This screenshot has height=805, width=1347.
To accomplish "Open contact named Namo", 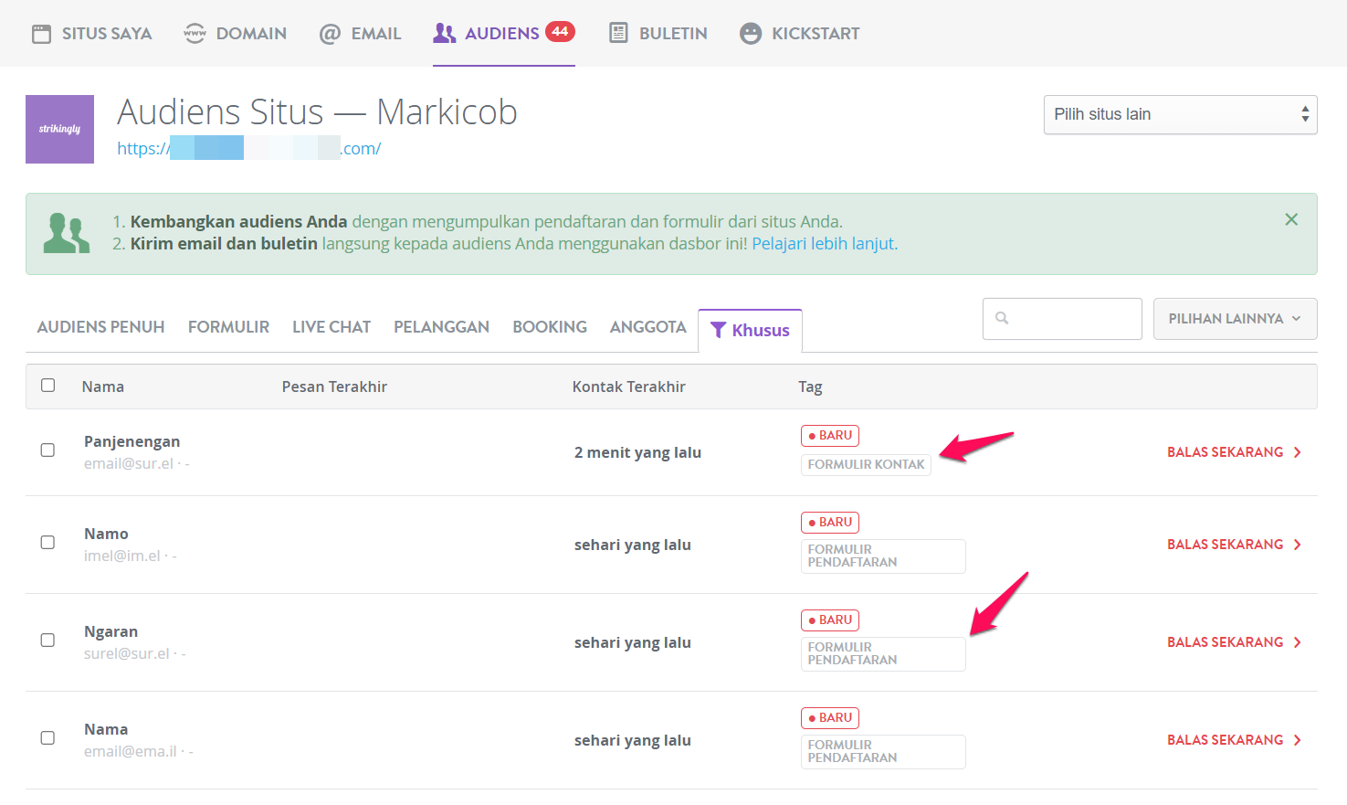I will tap(106, 535).
